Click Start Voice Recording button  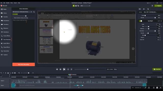click(x=24, y=64)
